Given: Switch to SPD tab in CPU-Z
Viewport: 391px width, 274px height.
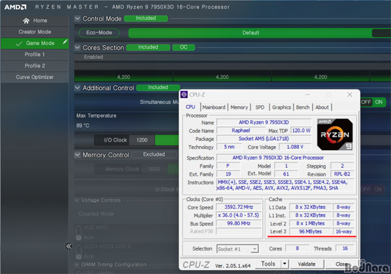Looking at the screenshot, I should [x=259, y=107].
